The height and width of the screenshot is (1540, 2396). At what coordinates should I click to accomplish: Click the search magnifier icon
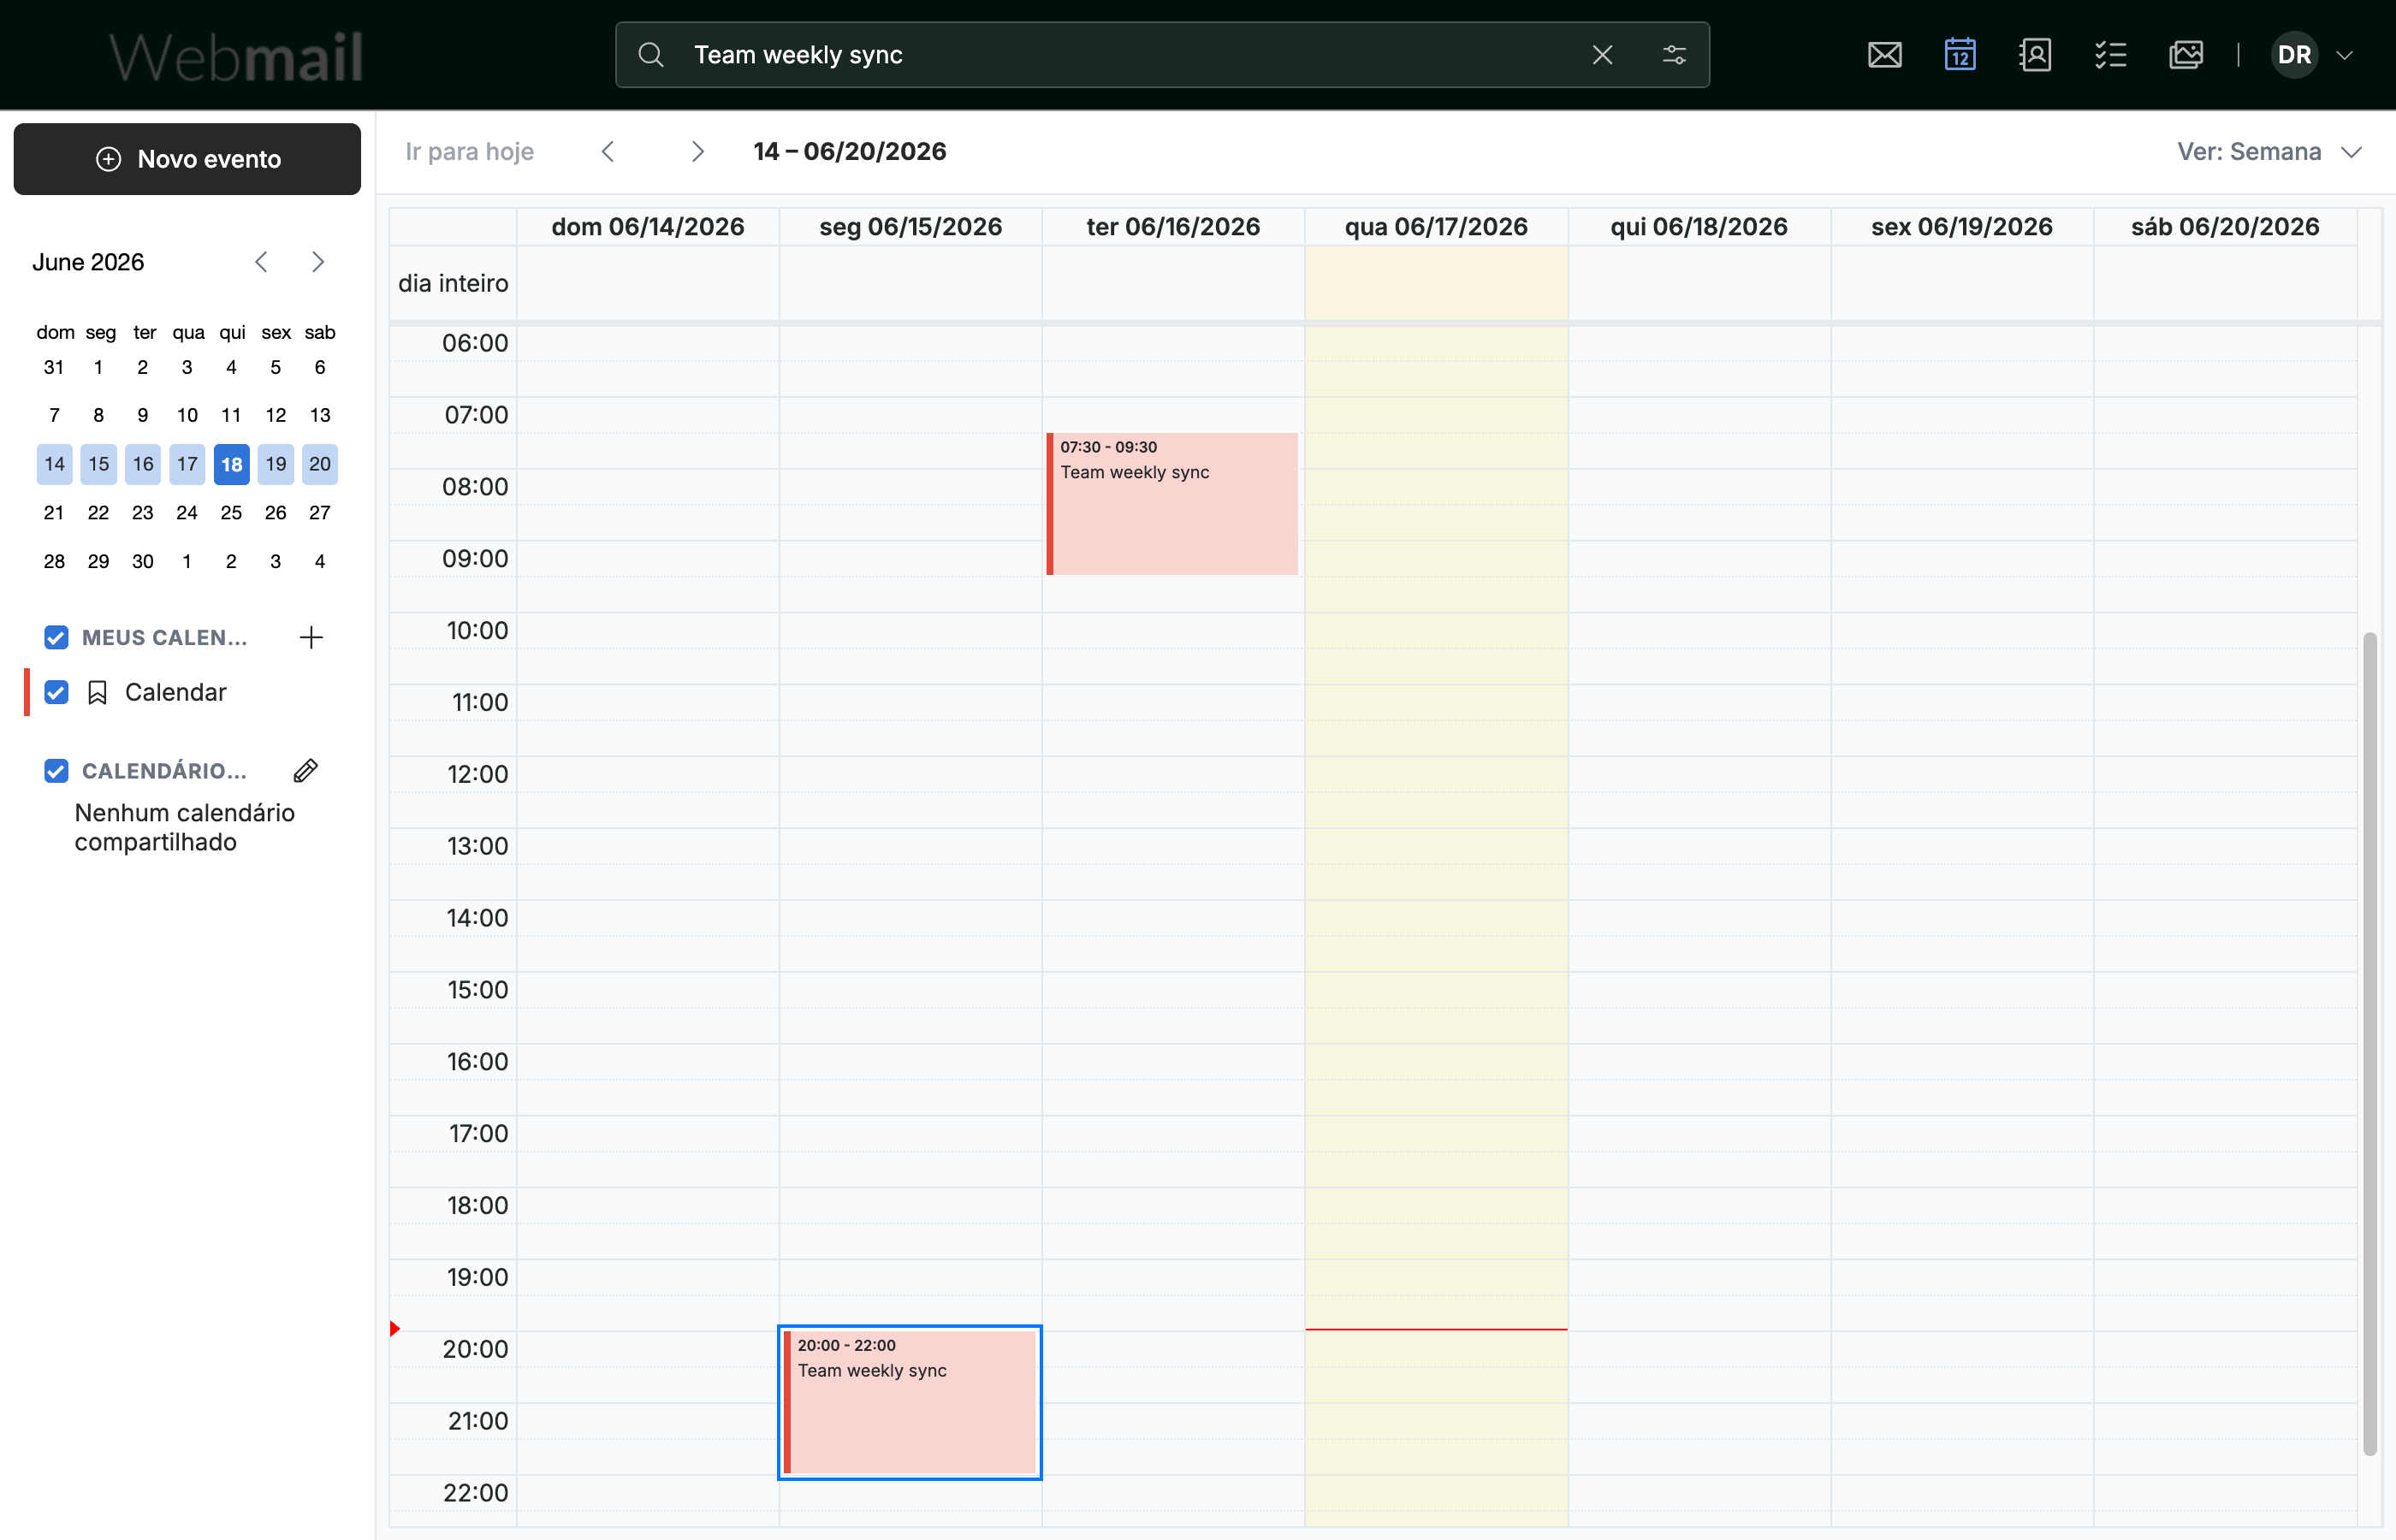[x=651, y=55]
